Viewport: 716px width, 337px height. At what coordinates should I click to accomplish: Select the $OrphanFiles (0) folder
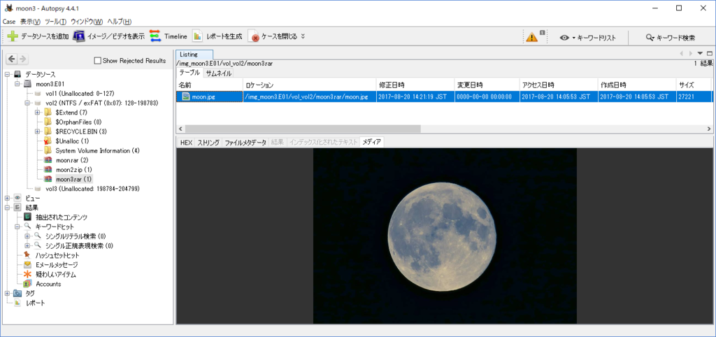(x=78, y=122)
